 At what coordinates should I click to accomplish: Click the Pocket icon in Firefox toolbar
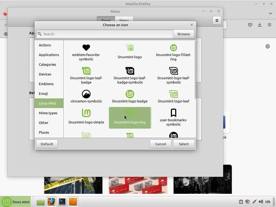pyautogui.click(x=250, y=25)
